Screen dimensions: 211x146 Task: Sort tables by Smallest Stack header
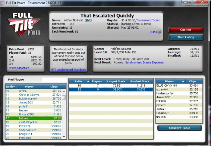[x=141, y=81]
